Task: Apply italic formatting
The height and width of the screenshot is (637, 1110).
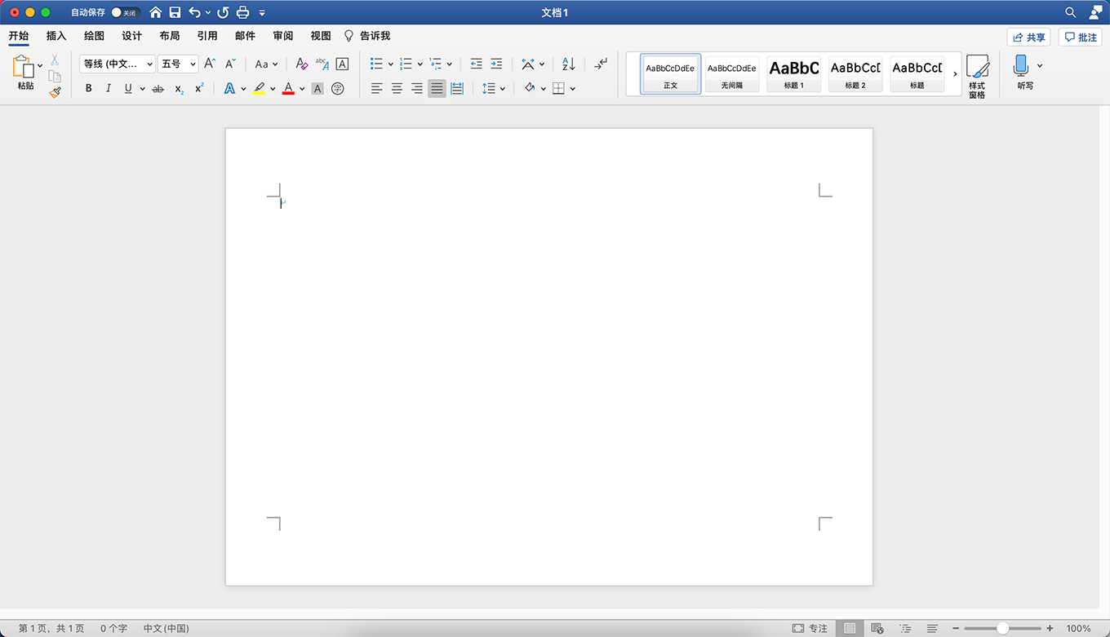Action: pos(108,88)
